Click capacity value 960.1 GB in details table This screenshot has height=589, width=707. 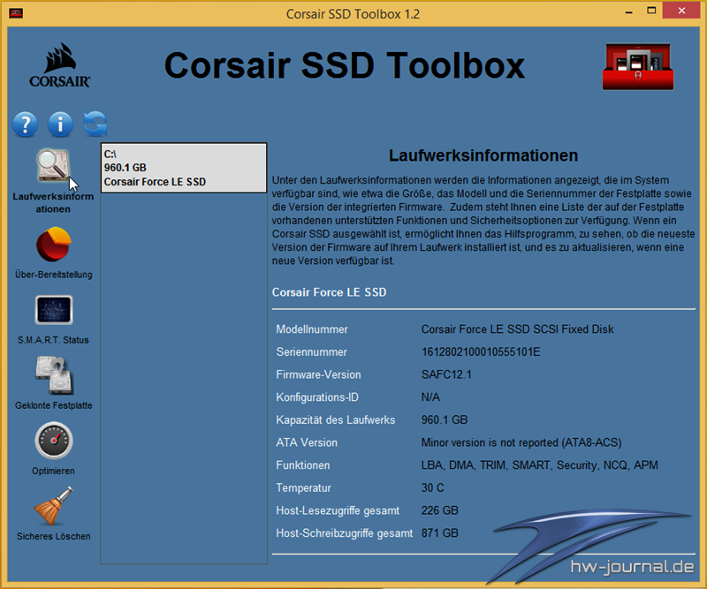click(445, 420)
